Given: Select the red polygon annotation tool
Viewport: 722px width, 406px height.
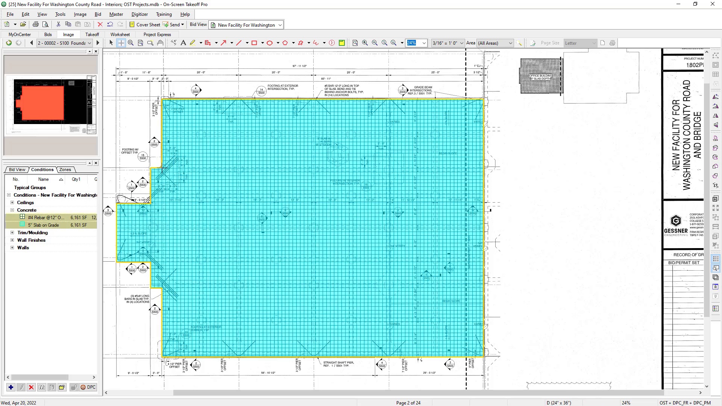Looking at the screenshot, I should pos(285,43).
